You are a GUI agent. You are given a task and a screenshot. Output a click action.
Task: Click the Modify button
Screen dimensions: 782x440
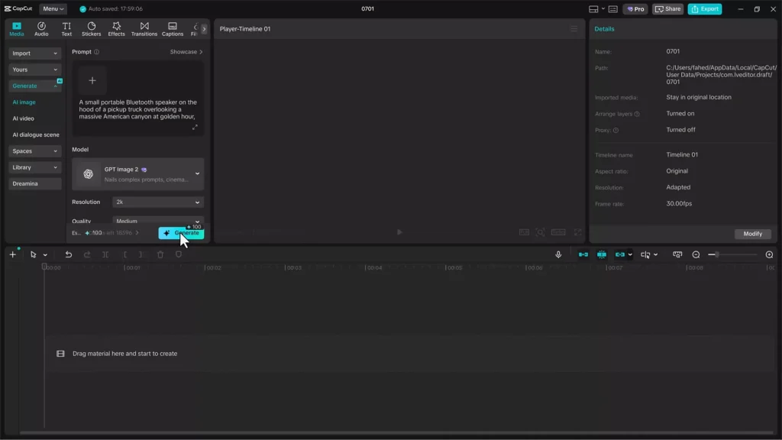[752, 234]
